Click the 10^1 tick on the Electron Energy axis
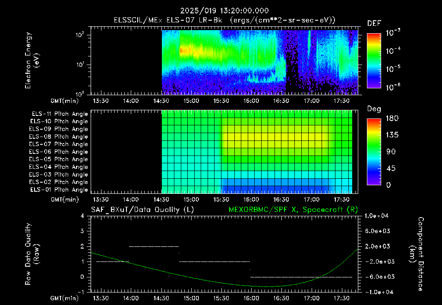 pos(80,65)
